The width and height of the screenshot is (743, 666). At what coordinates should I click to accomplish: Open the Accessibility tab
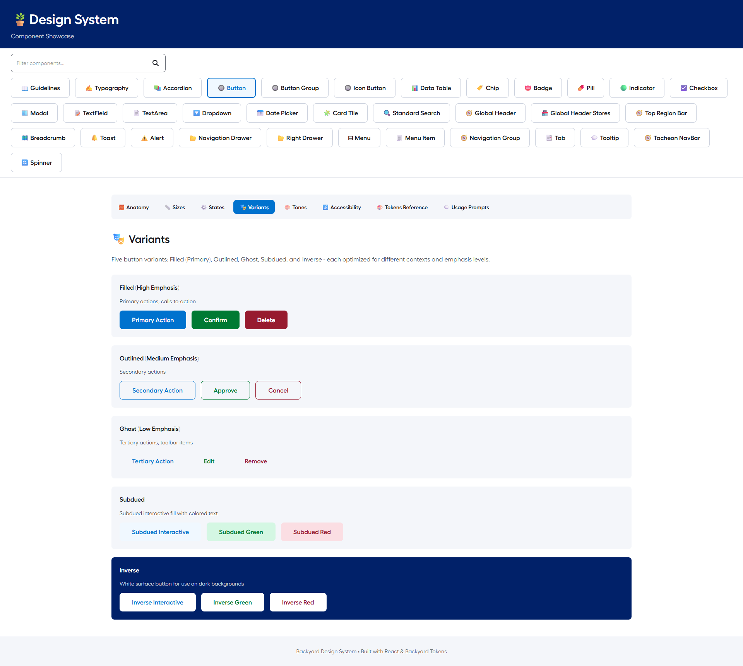(x=342, y=207)
